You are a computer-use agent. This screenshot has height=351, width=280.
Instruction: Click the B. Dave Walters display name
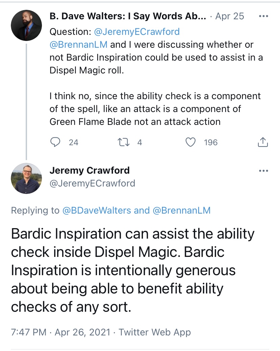click(x=127, y=16)
